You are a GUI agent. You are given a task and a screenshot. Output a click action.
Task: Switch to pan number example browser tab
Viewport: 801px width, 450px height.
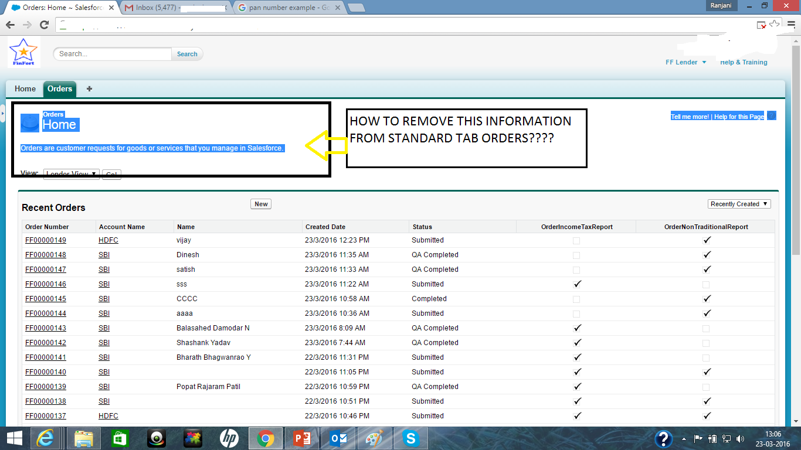coord(288,8)
